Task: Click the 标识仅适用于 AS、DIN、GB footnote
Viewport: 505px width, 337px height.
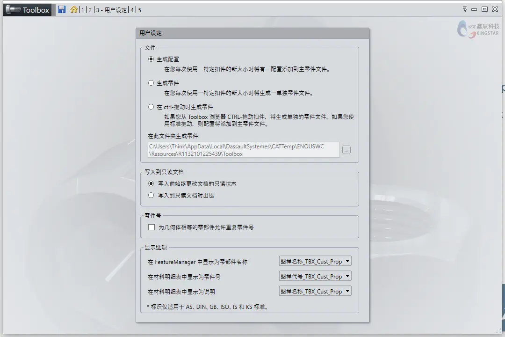Action: 208,307
